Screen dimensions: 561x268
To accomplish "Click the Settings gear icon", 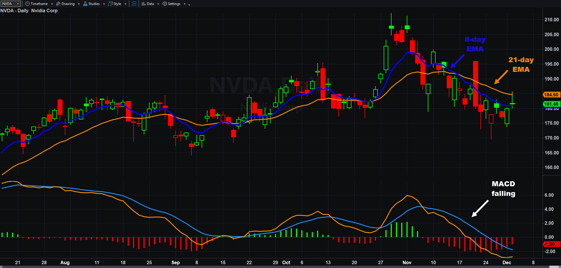I will 165,4.
